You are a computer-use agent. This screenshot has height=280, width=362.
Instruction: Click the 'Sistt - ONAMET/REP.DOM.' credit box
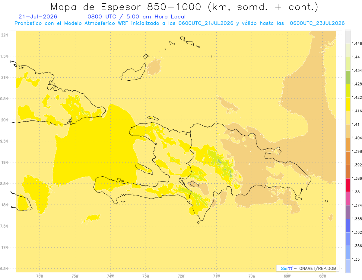tap(308, 268)
